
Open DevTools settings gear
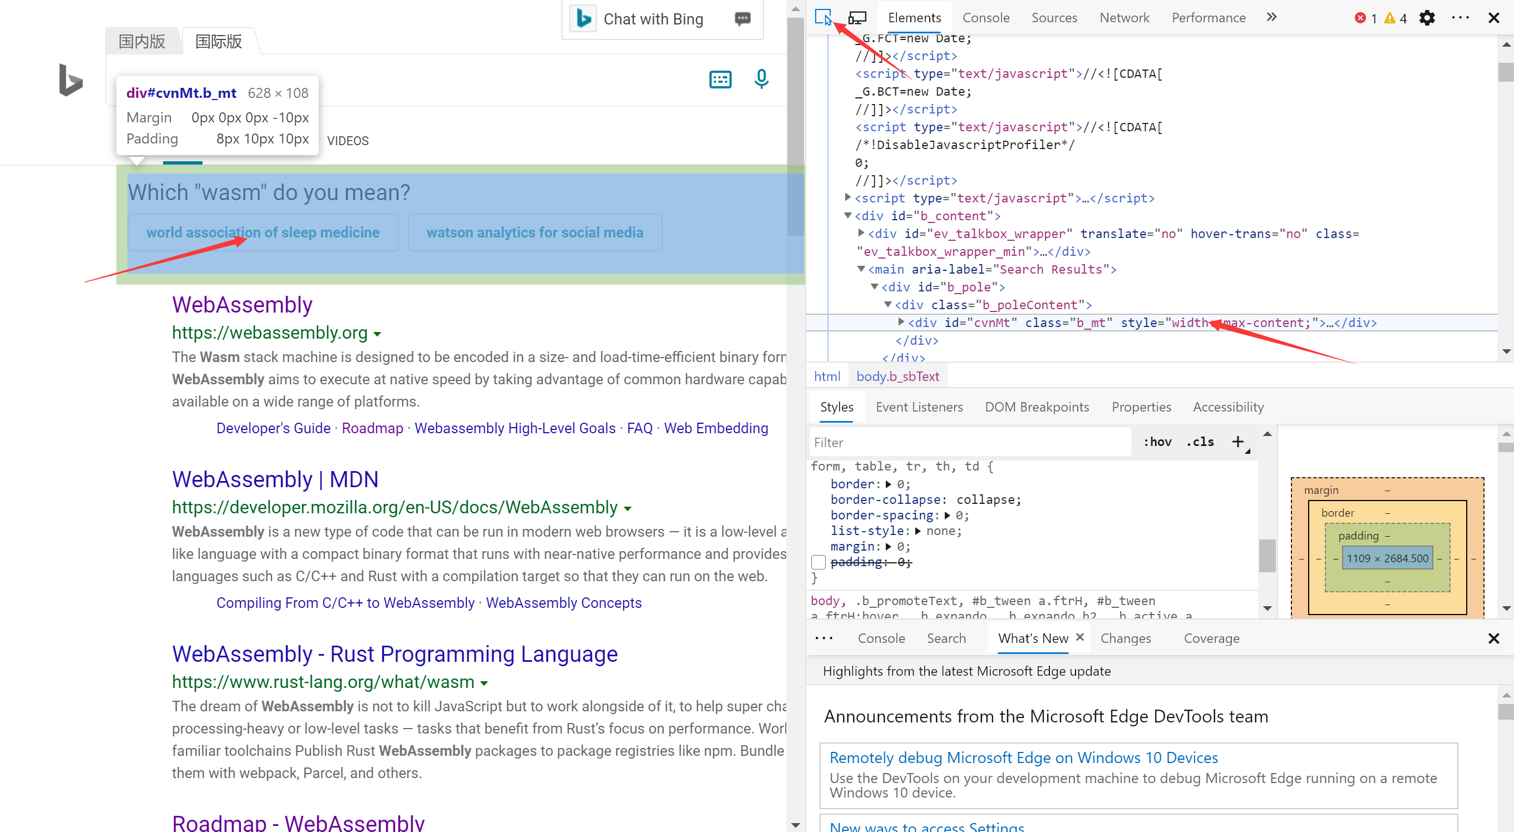pos(1427,18)
